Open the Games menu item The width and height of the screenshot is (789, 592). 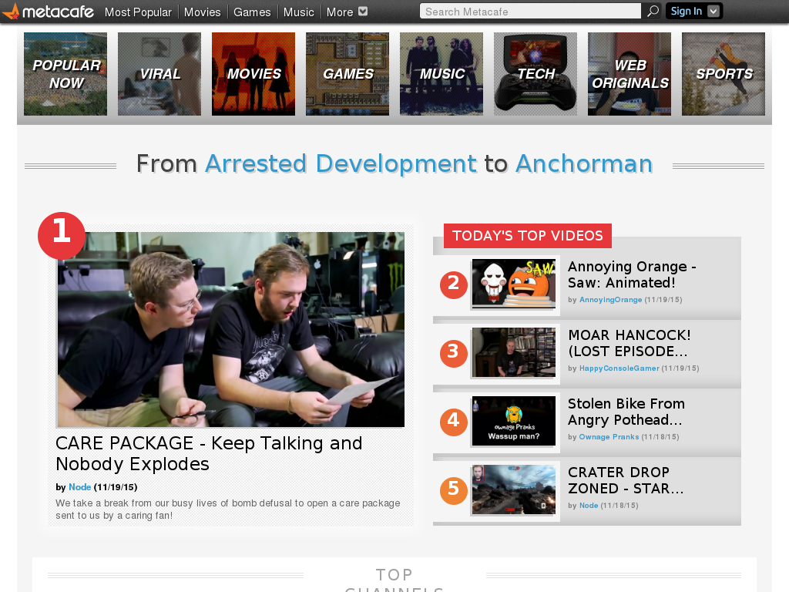coord(252,12)
